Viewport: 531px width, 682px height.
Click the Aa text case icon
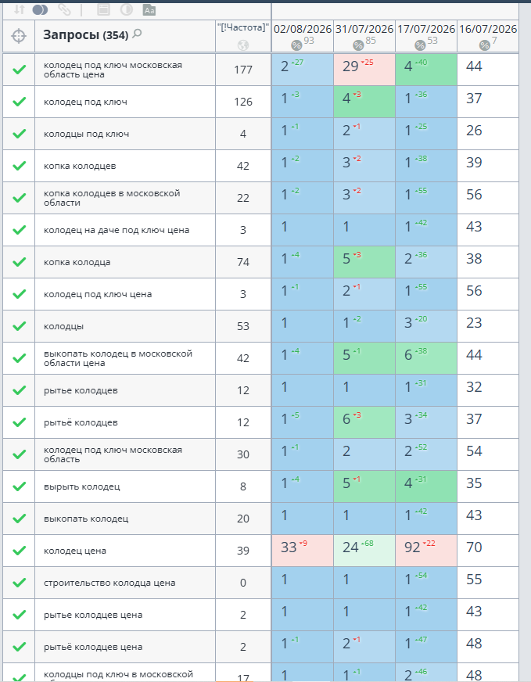point(149,9)
